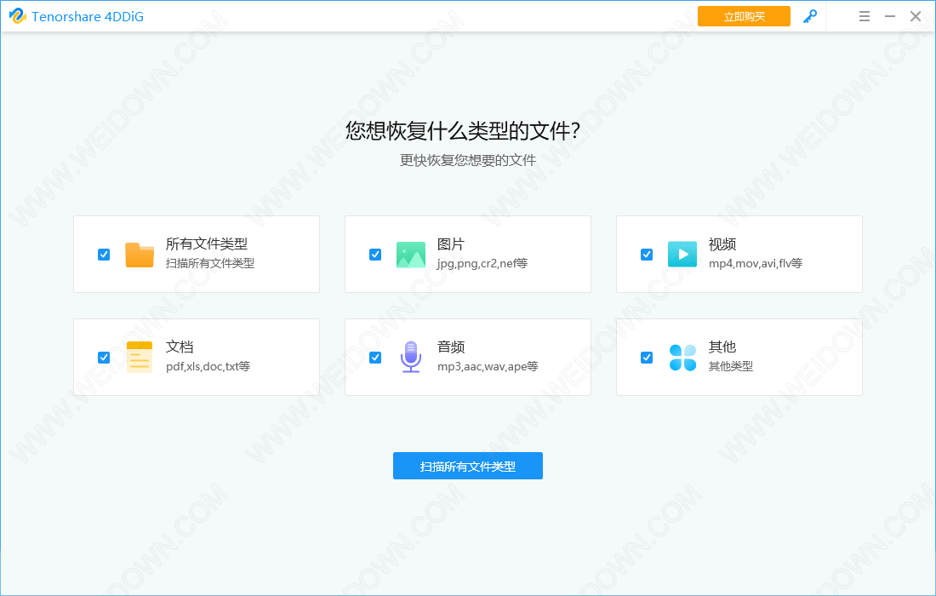Screen dimensions: 936x596
Task: Toggle the 音频 checkbox
Action: coord(375,358)
